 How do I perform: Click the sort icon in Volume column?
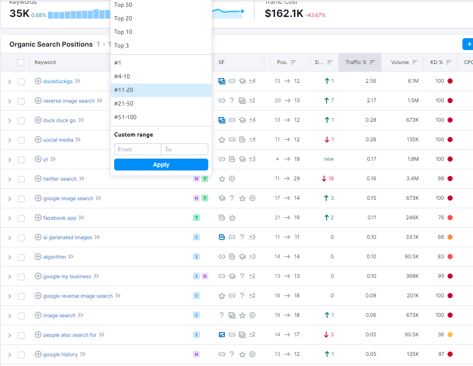(x=415, y=62)
